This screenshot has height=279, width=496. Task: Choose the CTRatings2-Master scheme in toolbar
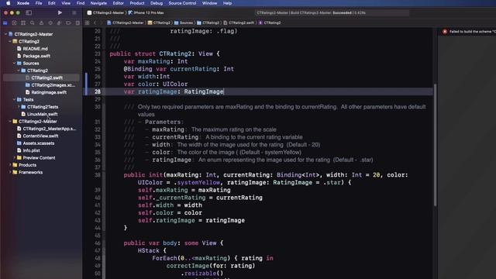tap(105, 13)
